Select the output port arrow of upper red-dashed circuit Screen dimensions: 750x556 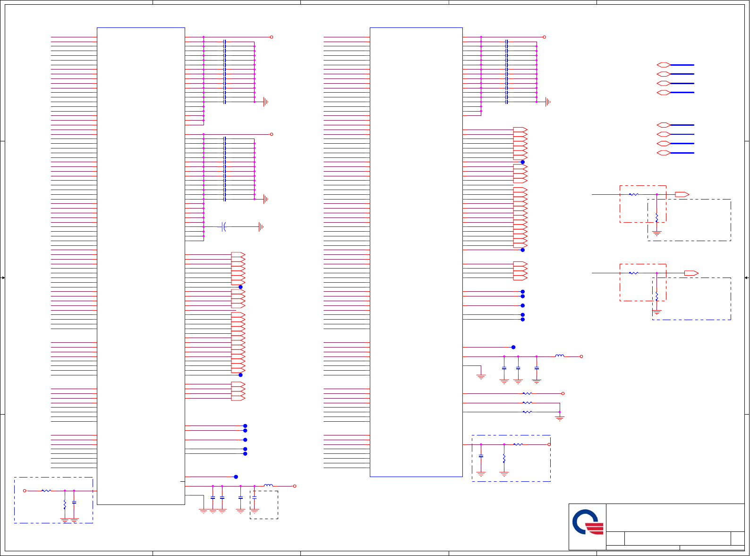click(682, 194)
